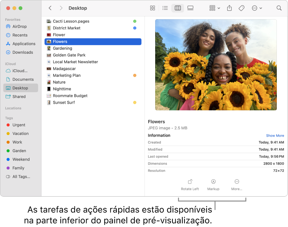Select the Sunset Surf file
Screen dimensions: 288x227
[x=93, y=103]
